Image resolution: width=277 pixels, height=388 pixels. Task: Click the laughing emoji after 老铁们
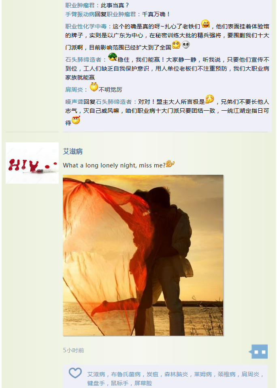click(x=206, y=24)
